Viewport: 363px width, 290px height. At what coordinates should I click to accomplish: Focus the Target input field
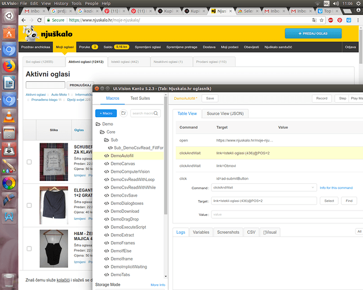pos(264,201)
